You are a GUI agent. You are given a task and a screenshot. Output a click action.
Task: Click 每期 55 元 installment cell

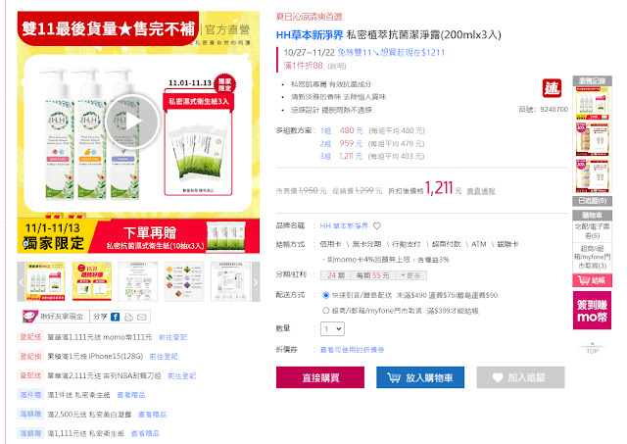(x=372, y=275)
